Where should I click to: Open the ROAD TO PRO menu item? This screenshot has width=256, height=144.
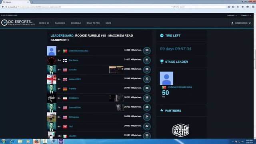tap(93, 23)
